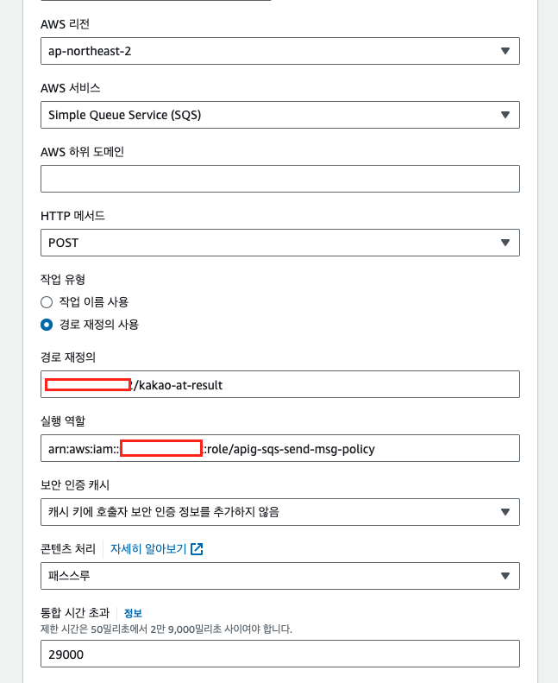Click the 작업 이름 사용 label text
The height and width of the screenshot is (683, 558).
pyautogui.click(x=94, y=302)
